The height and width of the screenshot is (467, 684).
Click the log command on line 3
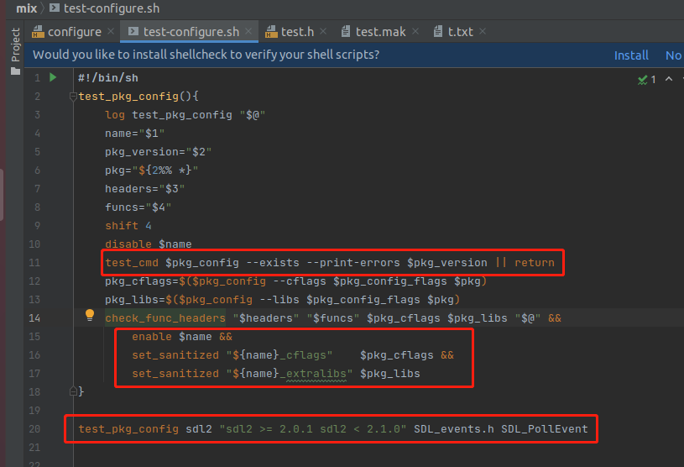tap(115, 115)
